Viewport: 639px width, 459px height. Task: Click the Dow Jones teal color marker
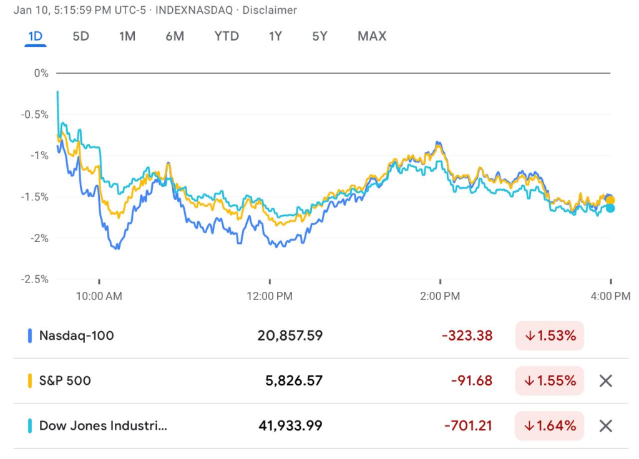pos(29,426)
